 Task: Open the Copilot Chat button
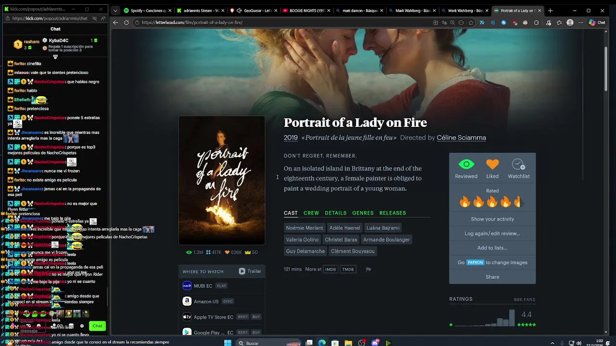pos(597,23)
